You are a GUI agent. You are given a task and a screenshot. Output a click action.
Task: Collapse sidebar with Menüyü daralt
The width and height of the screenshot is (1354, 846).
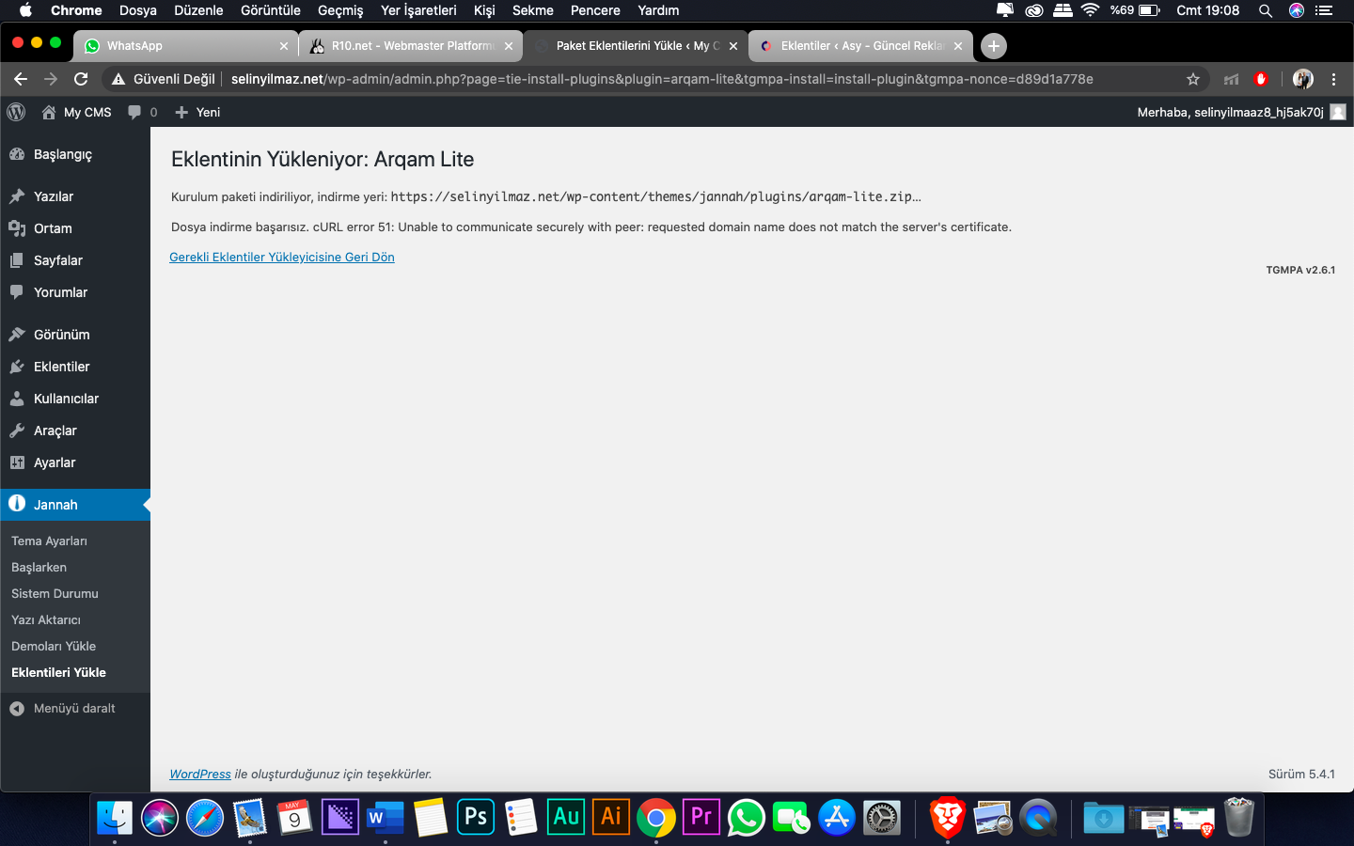click(75, 708)
